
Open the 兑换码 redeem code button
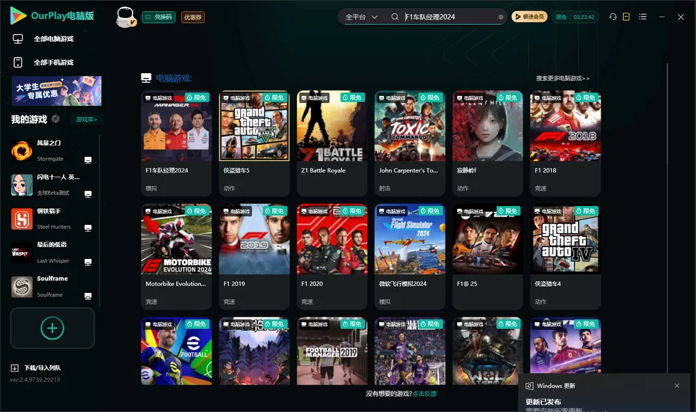click(x=159, y=17)
